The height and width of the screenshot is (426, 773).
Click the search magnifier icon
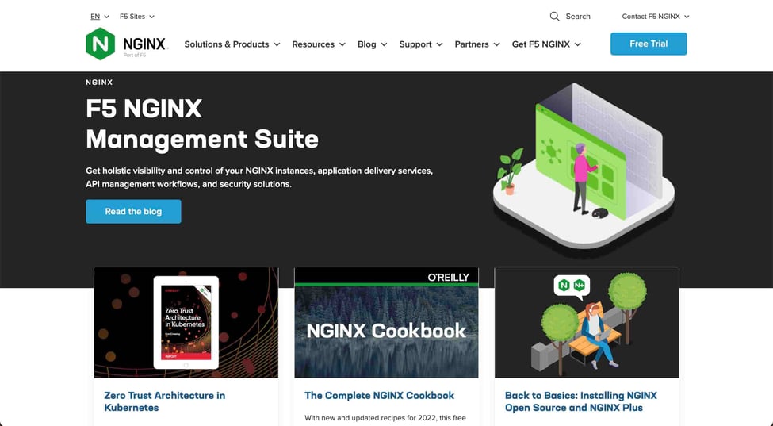[x=555, y=17]
